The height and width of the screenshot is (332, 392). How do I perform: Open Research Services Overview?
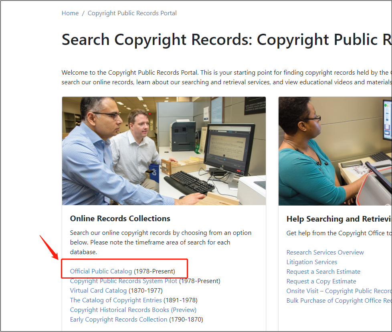coord(325,253)
